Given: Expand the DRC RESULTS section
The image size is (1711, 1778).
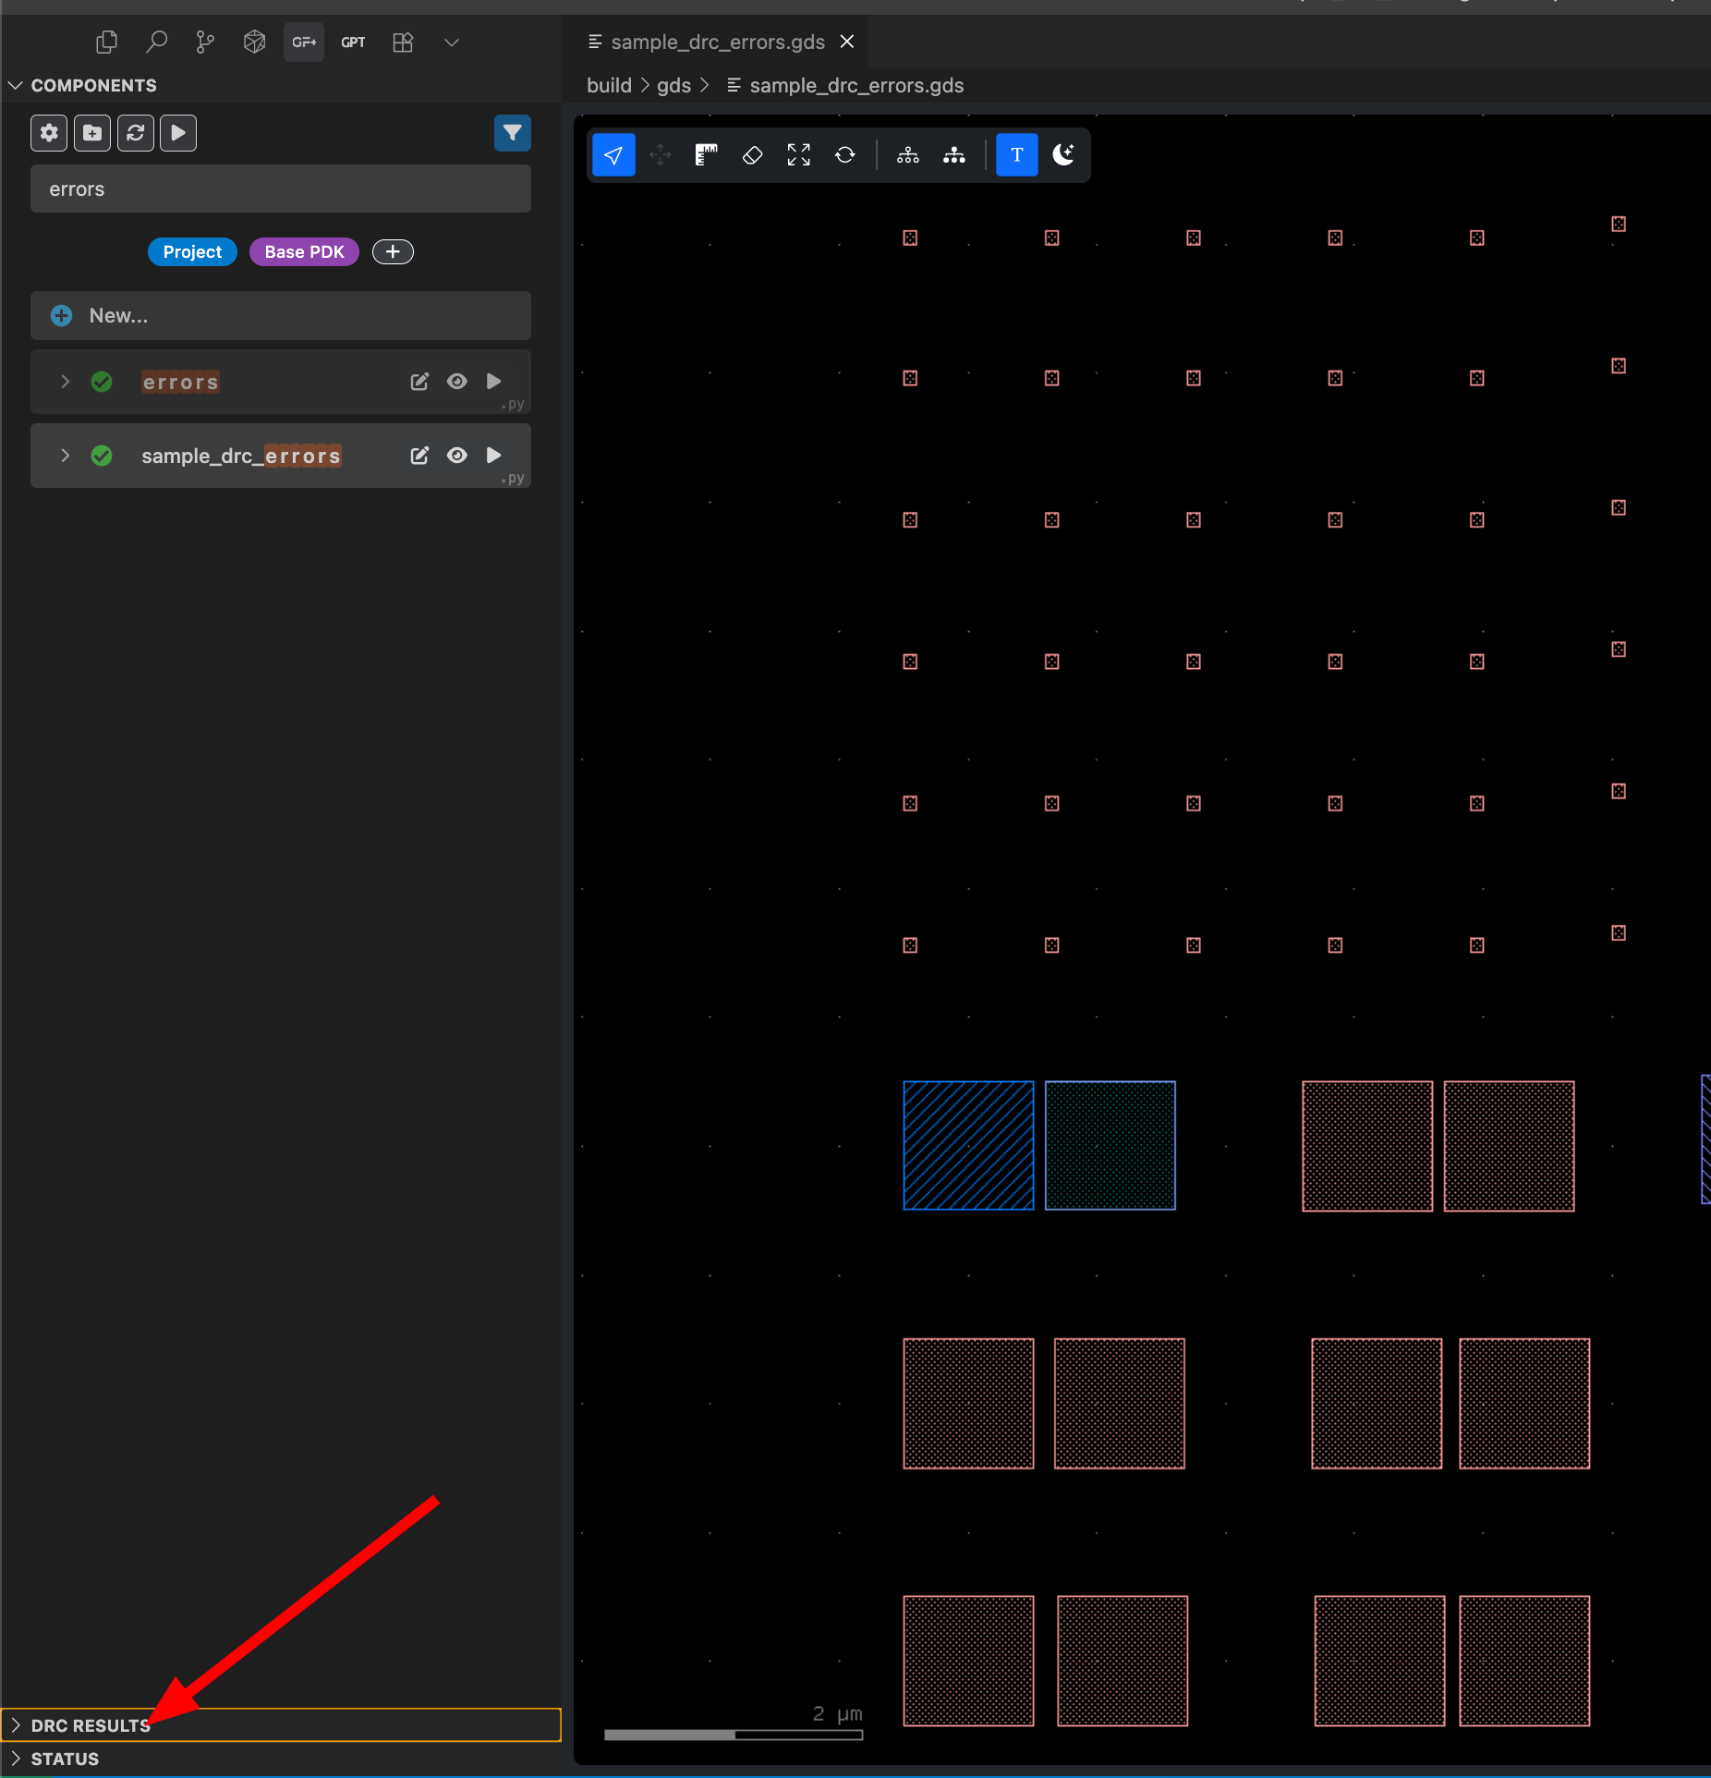Looking at the screenshot, I should click(x=91, y=1725).
